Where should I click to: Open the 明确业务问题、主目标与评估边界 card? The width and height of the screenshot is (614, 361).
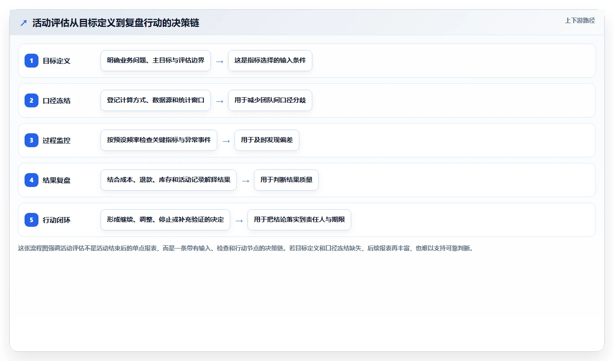pyautogui.click(x=156, y=61)
